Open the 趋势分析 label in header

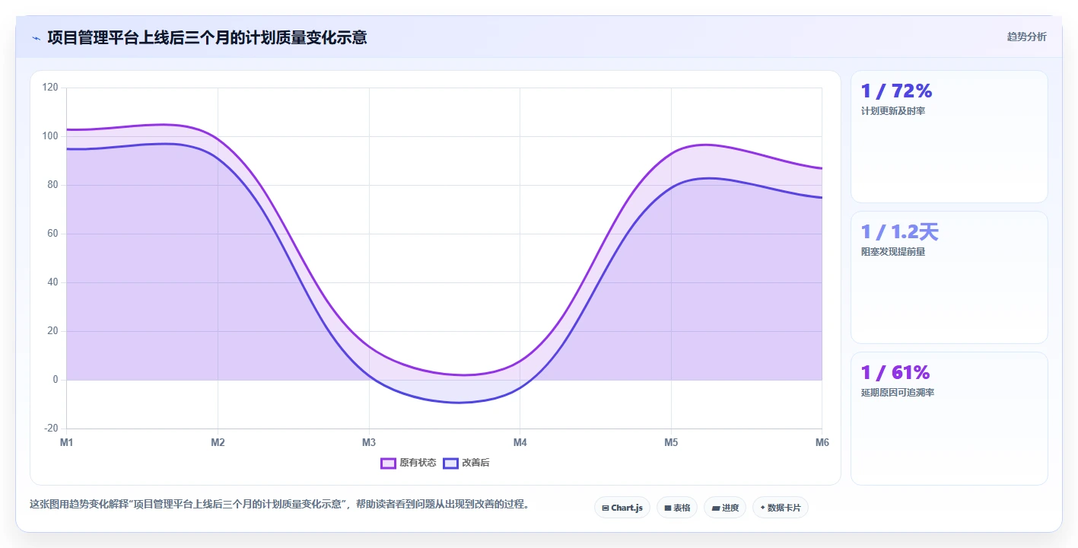(1026, 37)
